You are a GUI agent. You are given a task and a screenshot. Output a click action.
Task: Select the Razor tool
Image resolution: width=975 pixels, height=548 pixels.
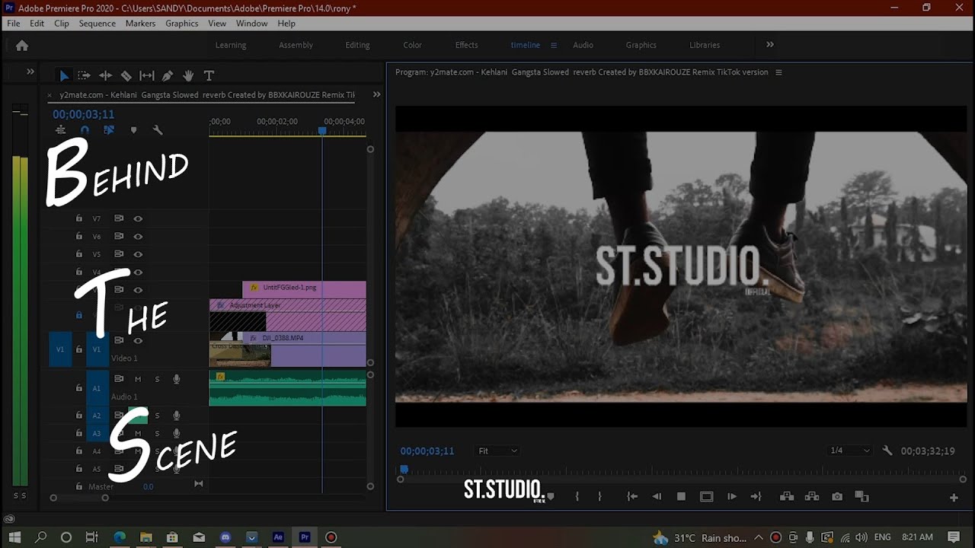(126, 75)
